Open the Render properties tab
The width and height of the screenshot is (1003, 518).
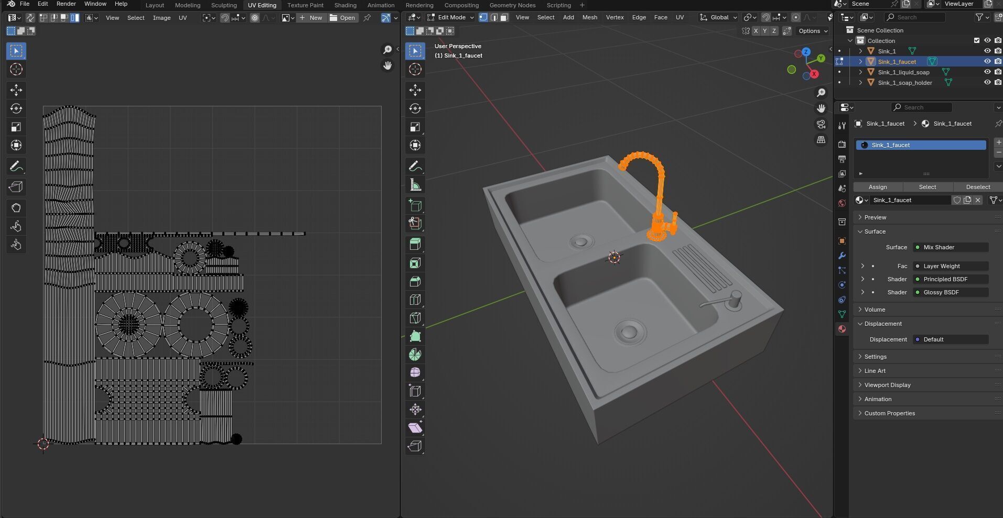click(x=842, y=144)
